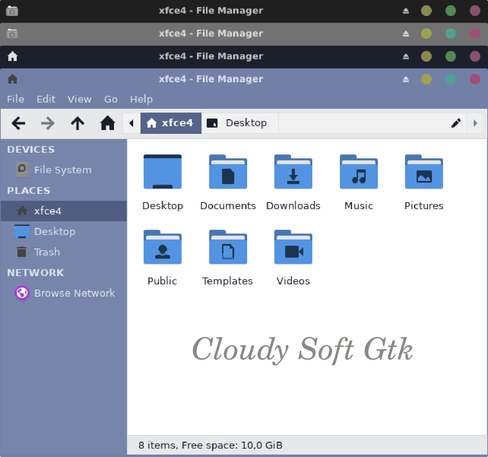Screen dimensions: 488x457
Task: Select the xfce4 path bar button
Action: [171, 123]
